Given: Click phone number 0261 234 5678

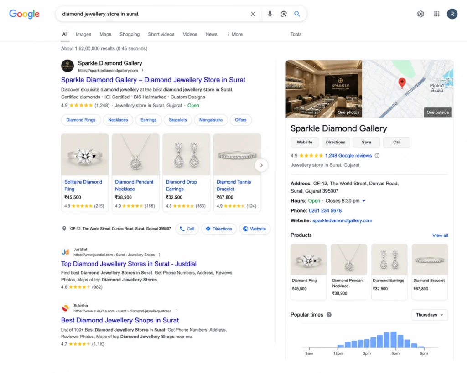Looking at the screenshot, I should (x=325, y=210).
